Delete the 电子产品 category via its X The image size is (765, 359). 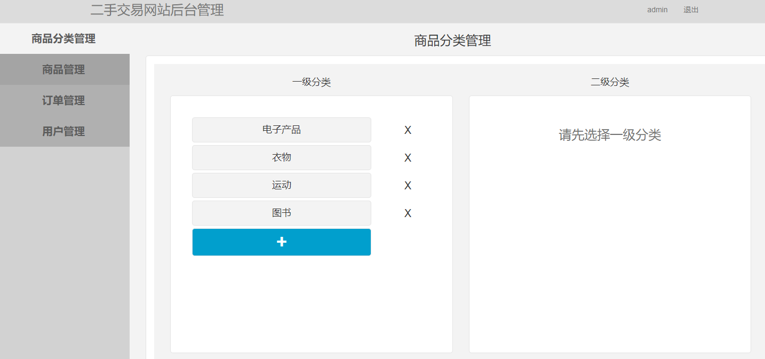click(408, 130)
